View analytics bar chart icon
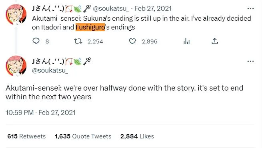Image resolution: width=266 pixels, height=148 pixels. (186, 41)
